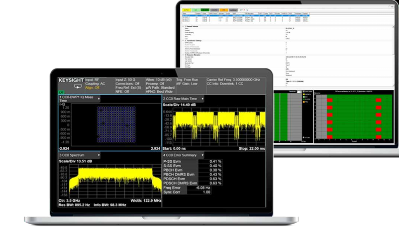Open the CC0-BWP1 IQ Meas Time dropdown
399x247 pixels.
[x=99, y=99]
